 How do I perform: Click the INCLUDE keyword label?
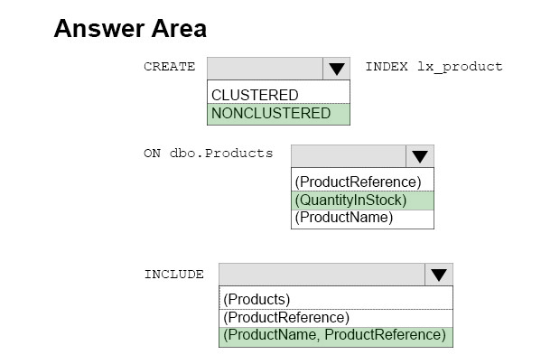point(174,275)
